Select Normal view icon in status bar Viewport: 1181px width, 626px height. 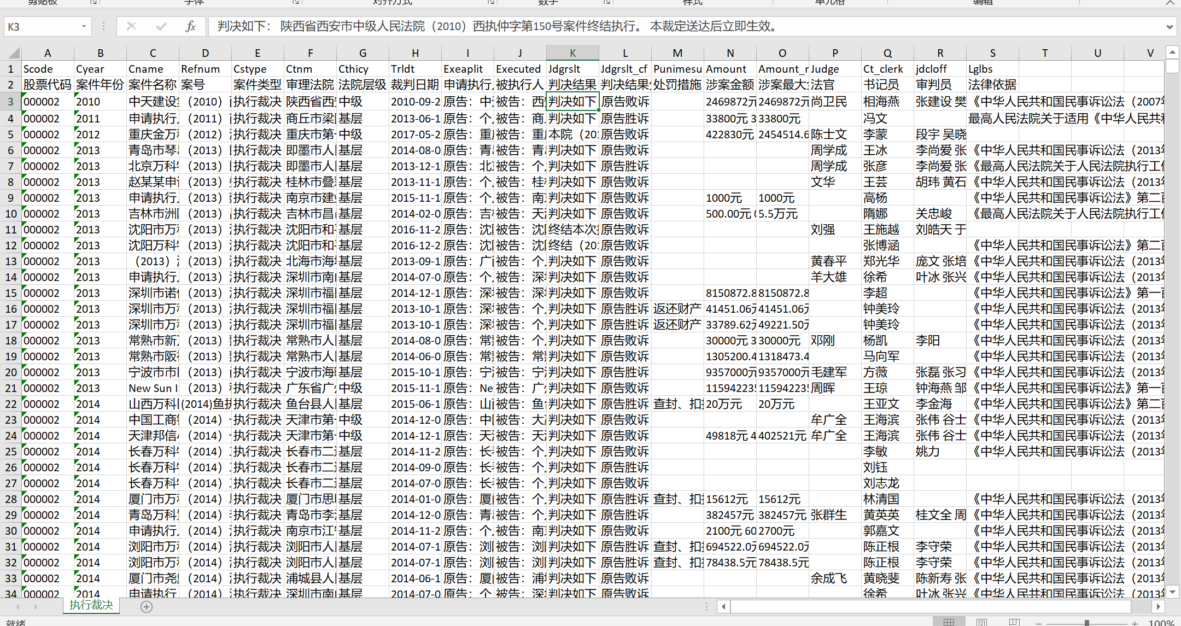[x=949, y=622]
